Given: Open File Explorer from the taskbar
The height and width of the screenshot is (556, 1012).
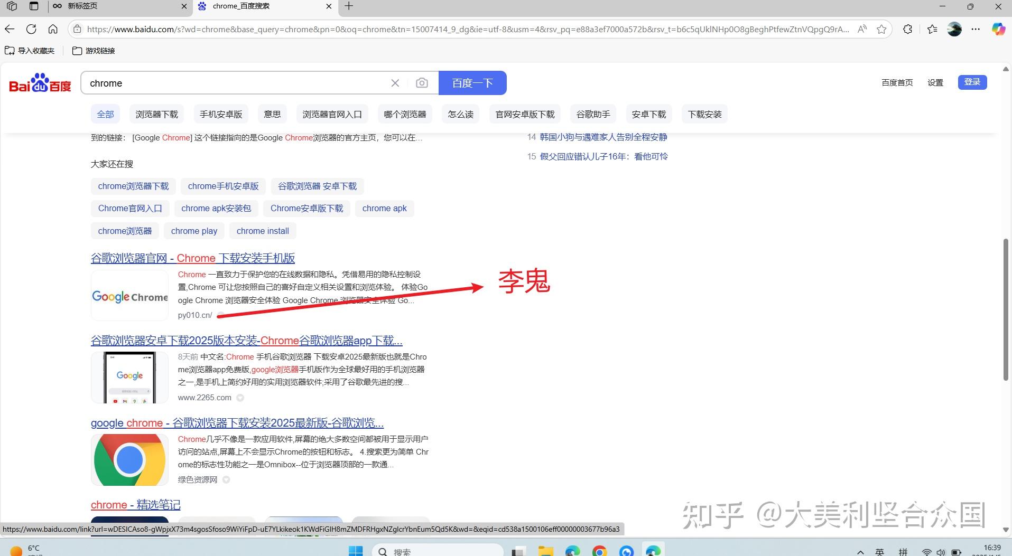Looking at the screenshot, I should [545, 551].
